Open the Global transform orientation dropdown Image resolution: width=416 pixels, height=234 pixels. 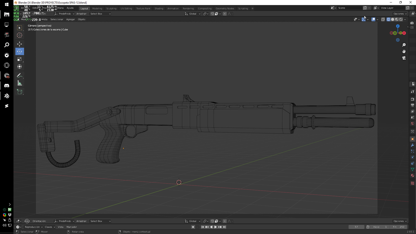point(193,13)
